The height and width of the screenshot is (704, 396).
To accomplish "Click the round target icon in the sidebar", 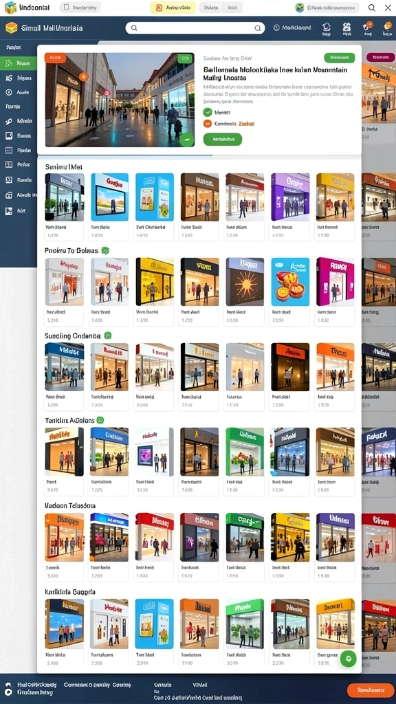I will tap(8, 92).
